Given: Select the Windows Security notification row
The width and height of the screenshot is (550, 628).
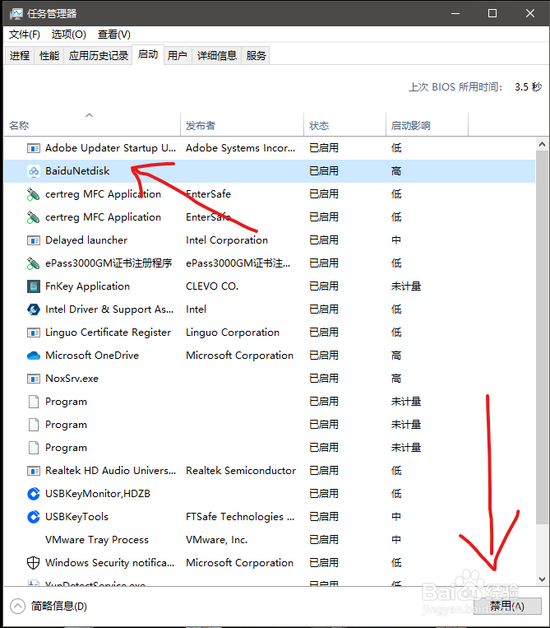Looking at the screenshot, I should click(270, 563).
